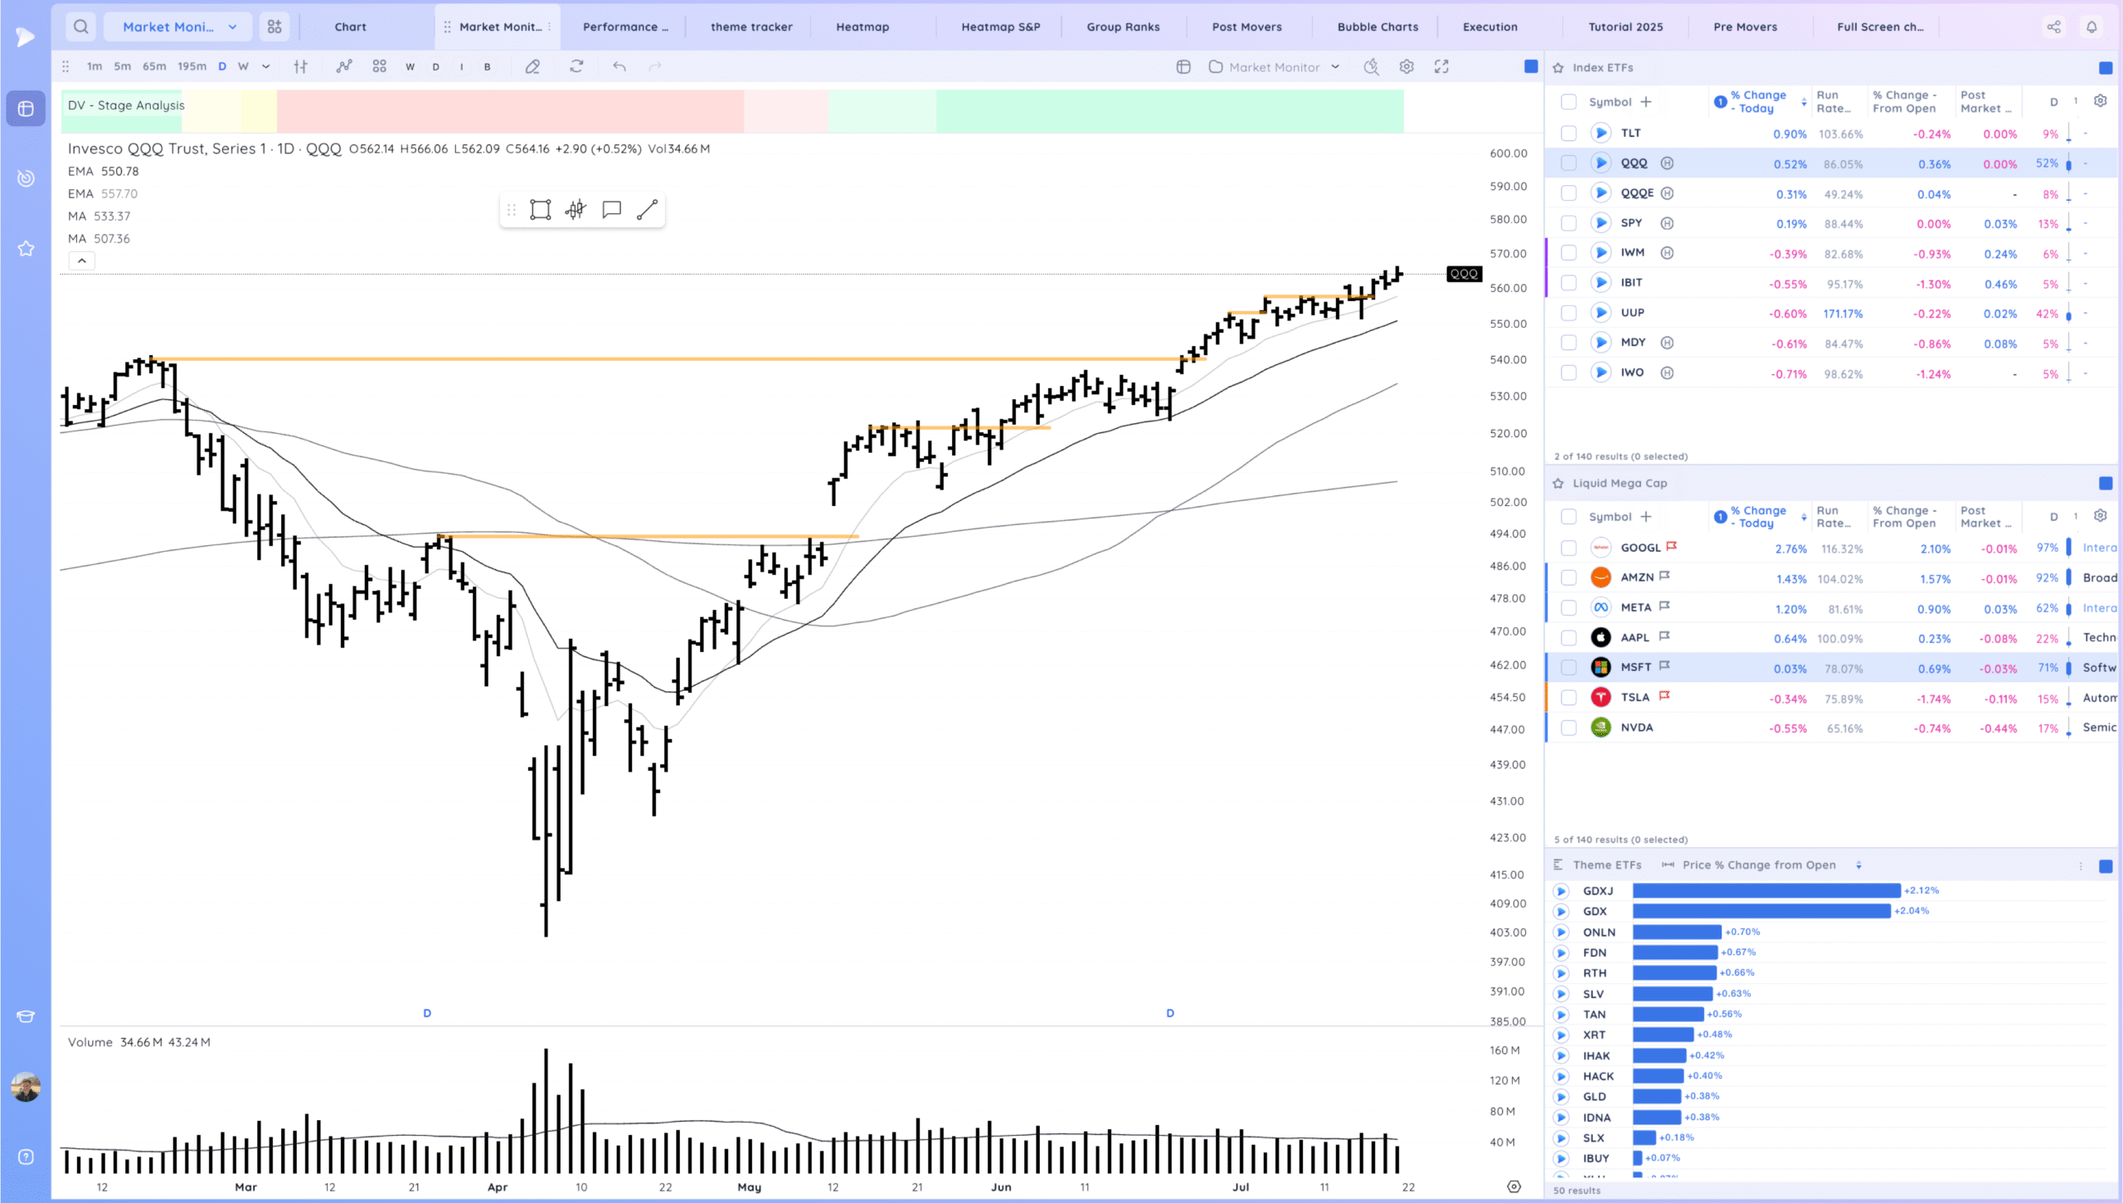Tick the GOOGL row checkbox
Viewport: 2123px width, 1203px height.
pyautogui.click(x=1568, y=548)
